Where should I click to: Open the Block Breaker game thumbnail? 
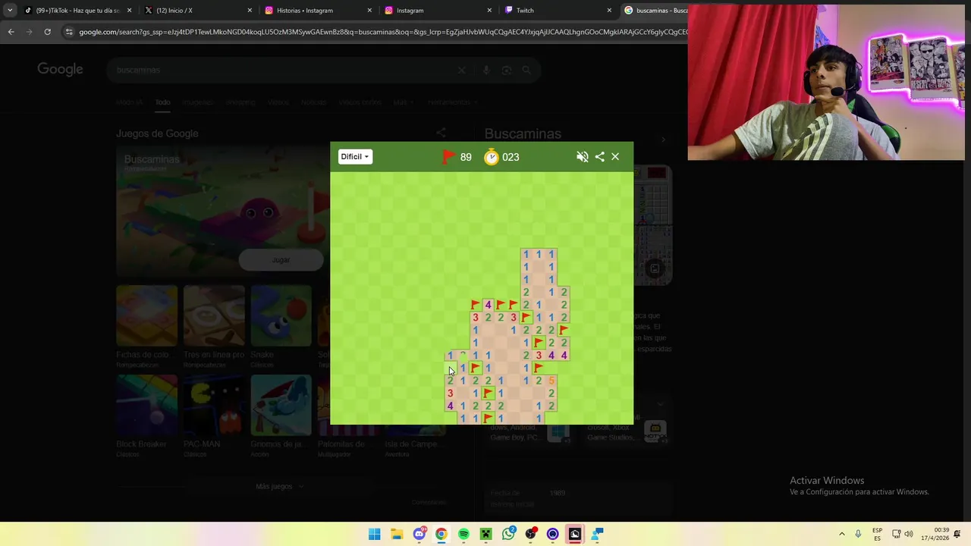146,405
